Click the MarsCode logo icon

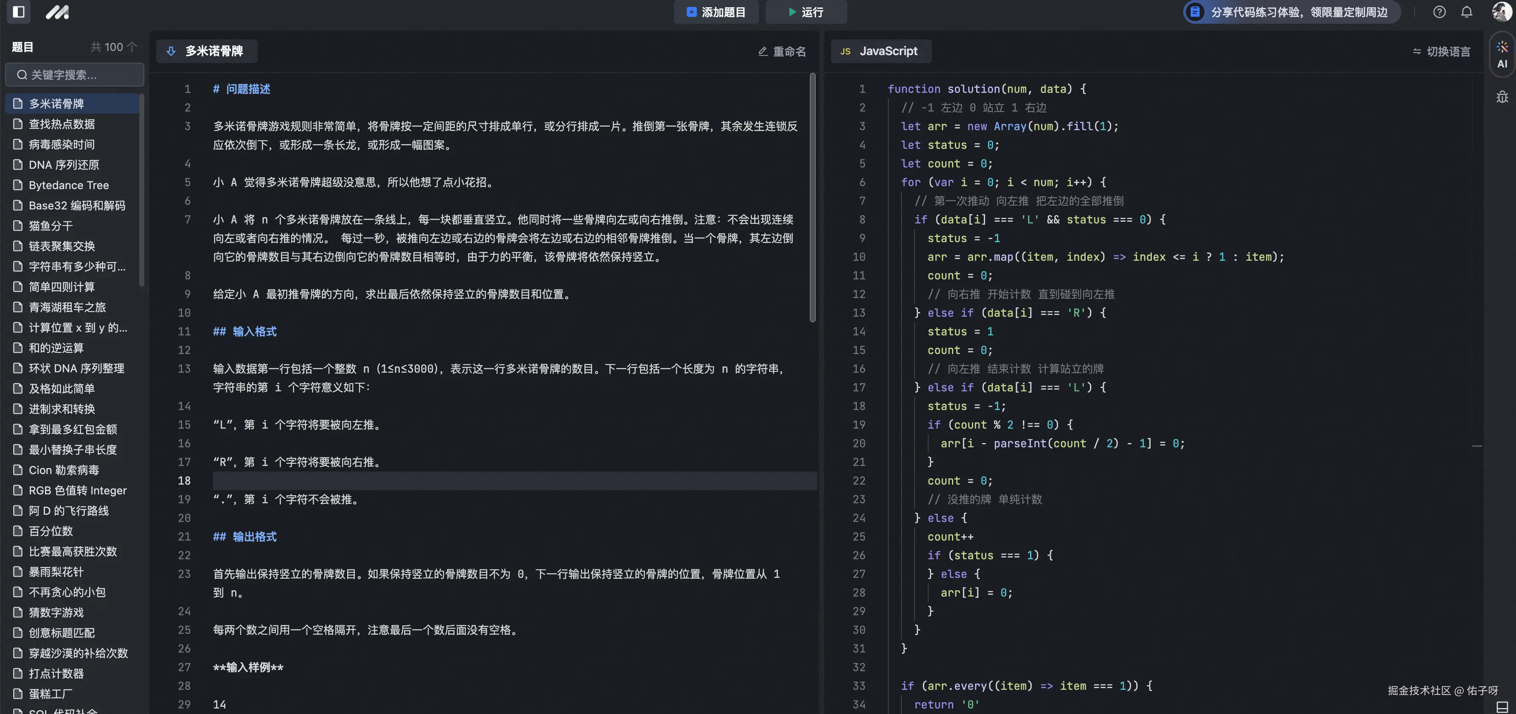(x=57, y=12)
